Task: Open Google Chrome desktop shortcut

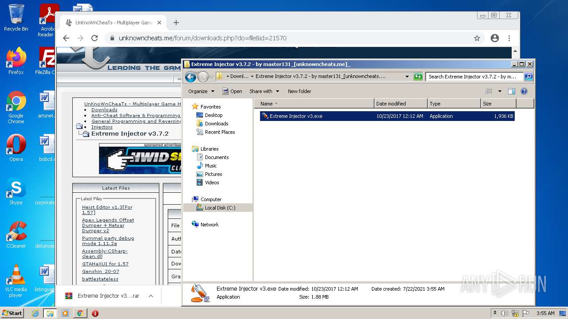Action: 16,107
